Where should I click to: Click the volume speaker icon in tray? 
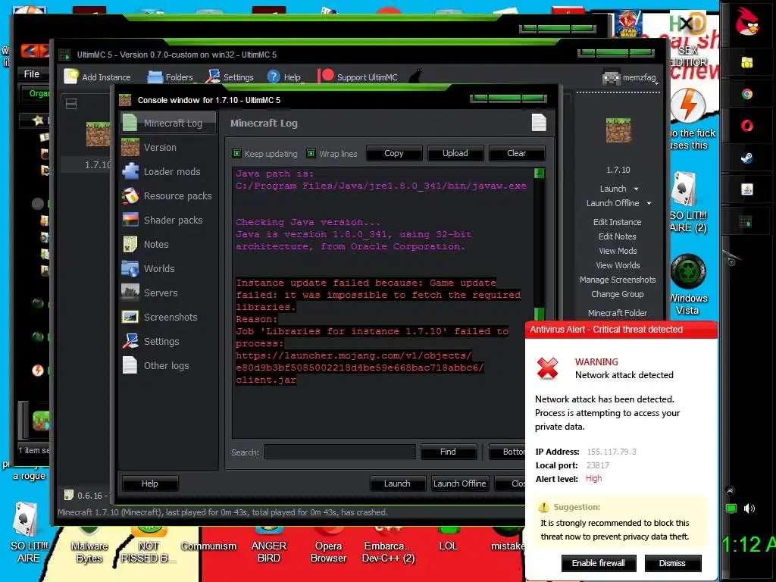coord(749,508)
